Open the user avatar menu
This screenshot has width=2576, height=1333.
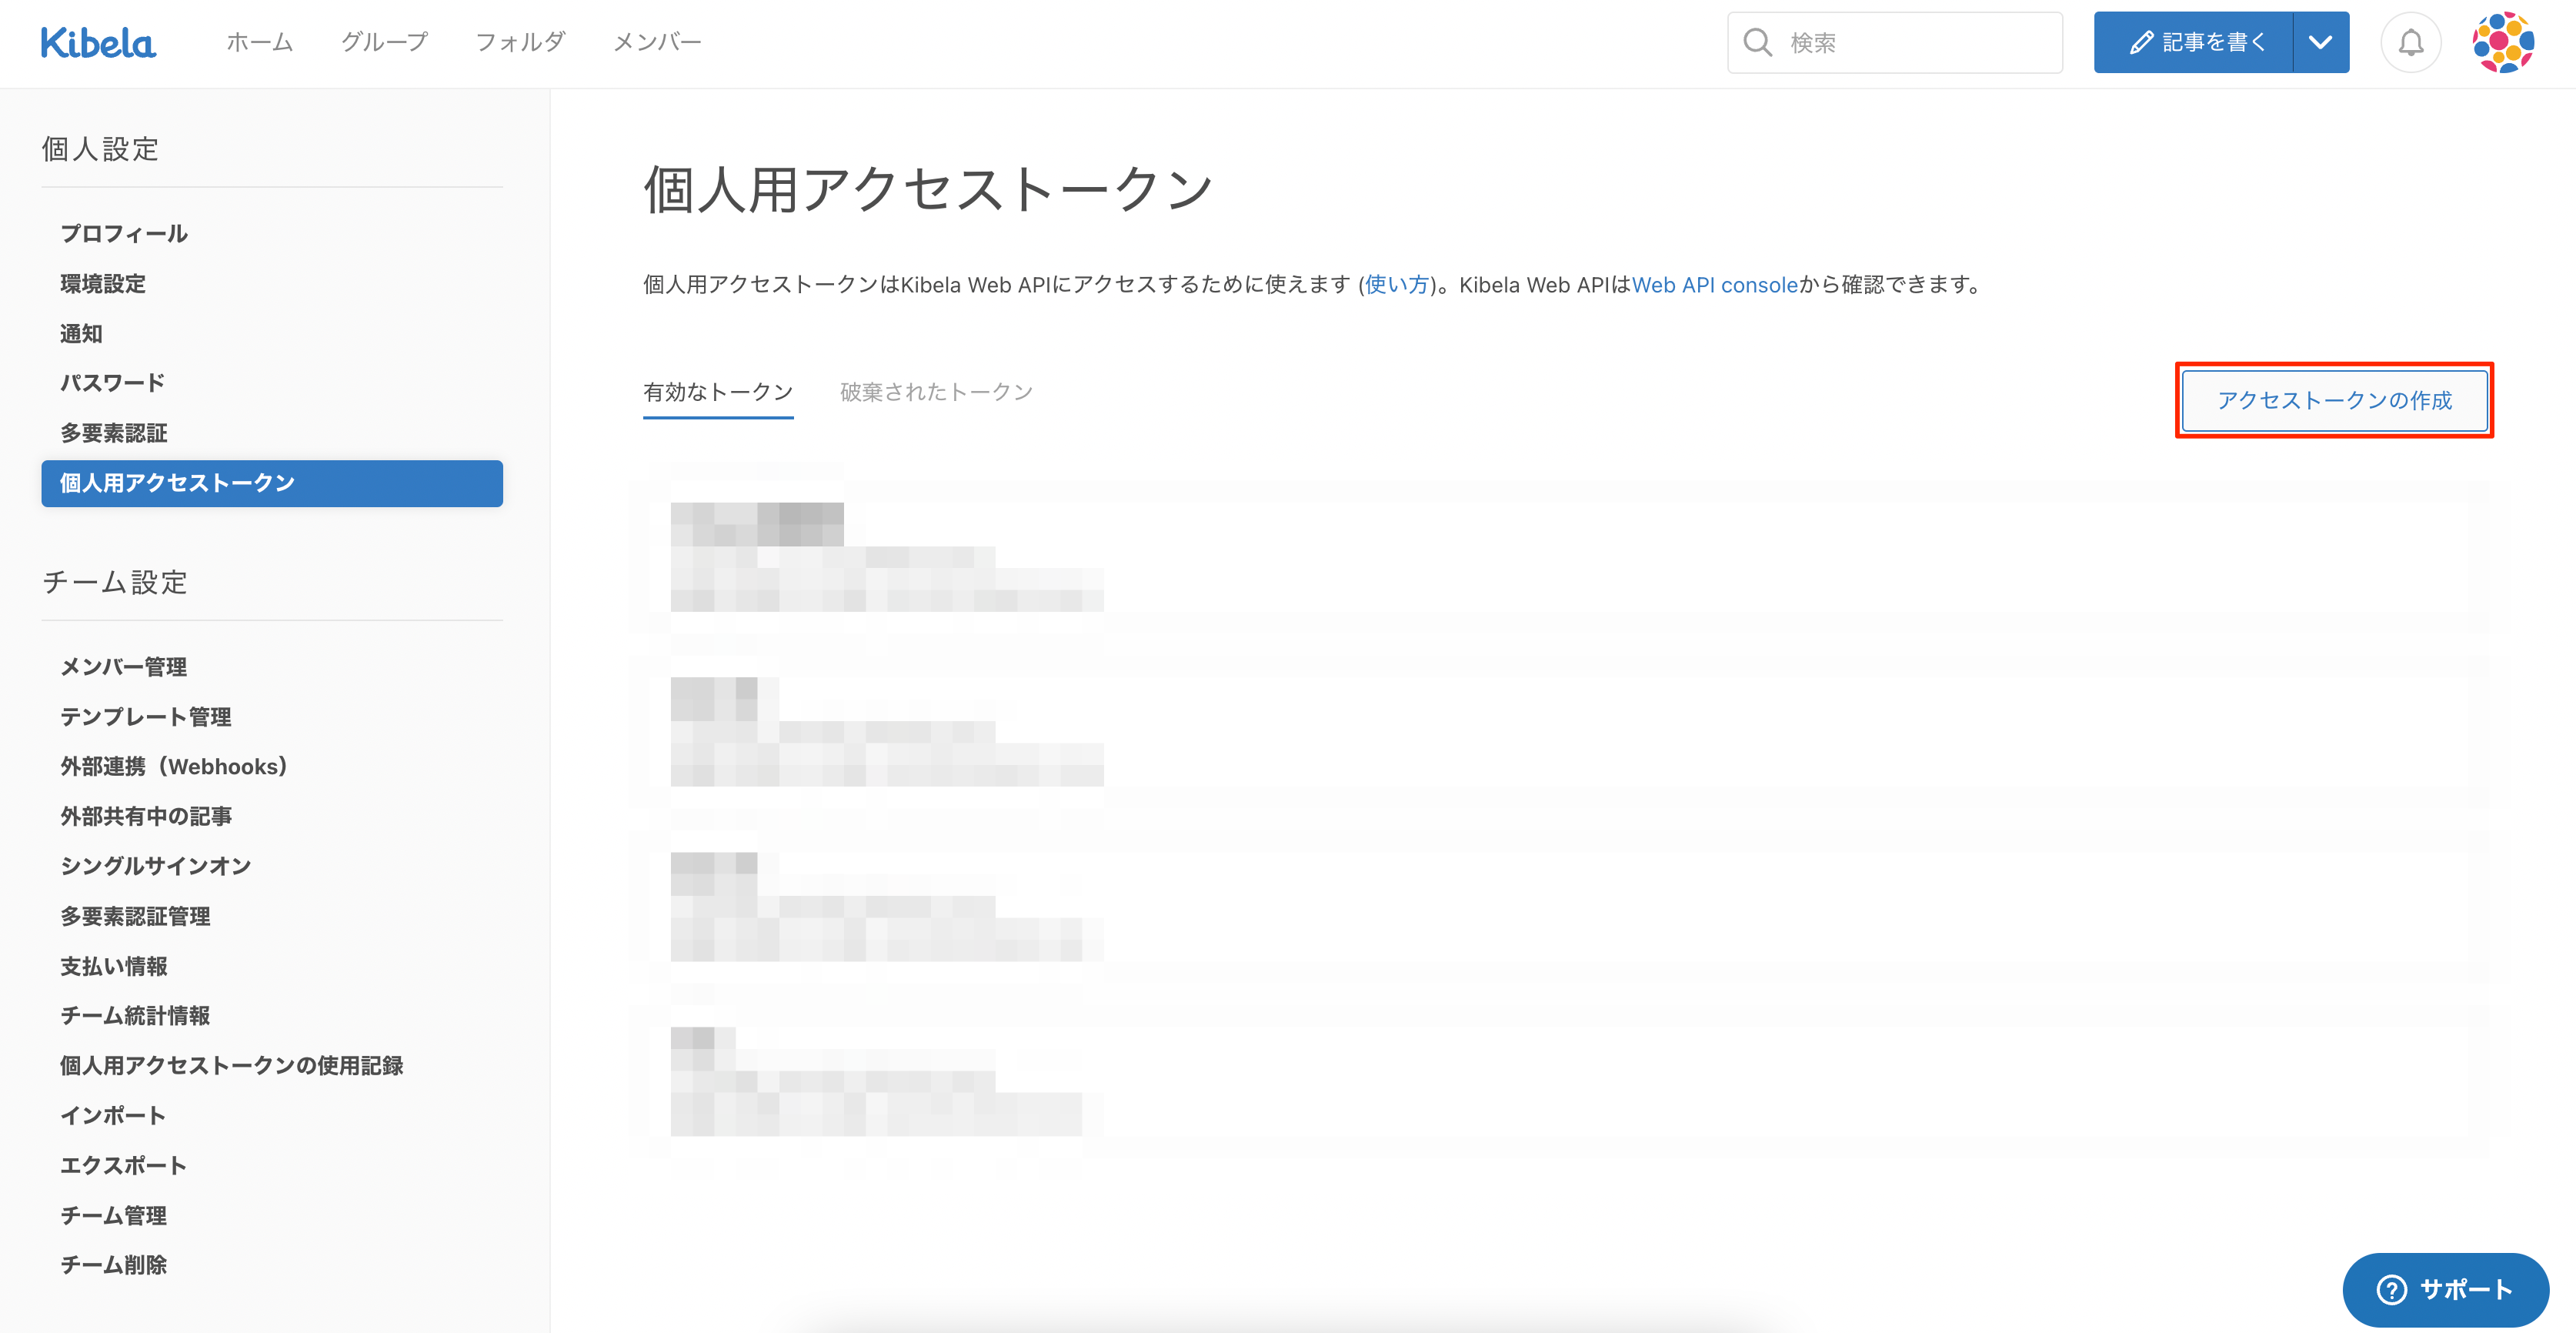[x=2502, y=43]
